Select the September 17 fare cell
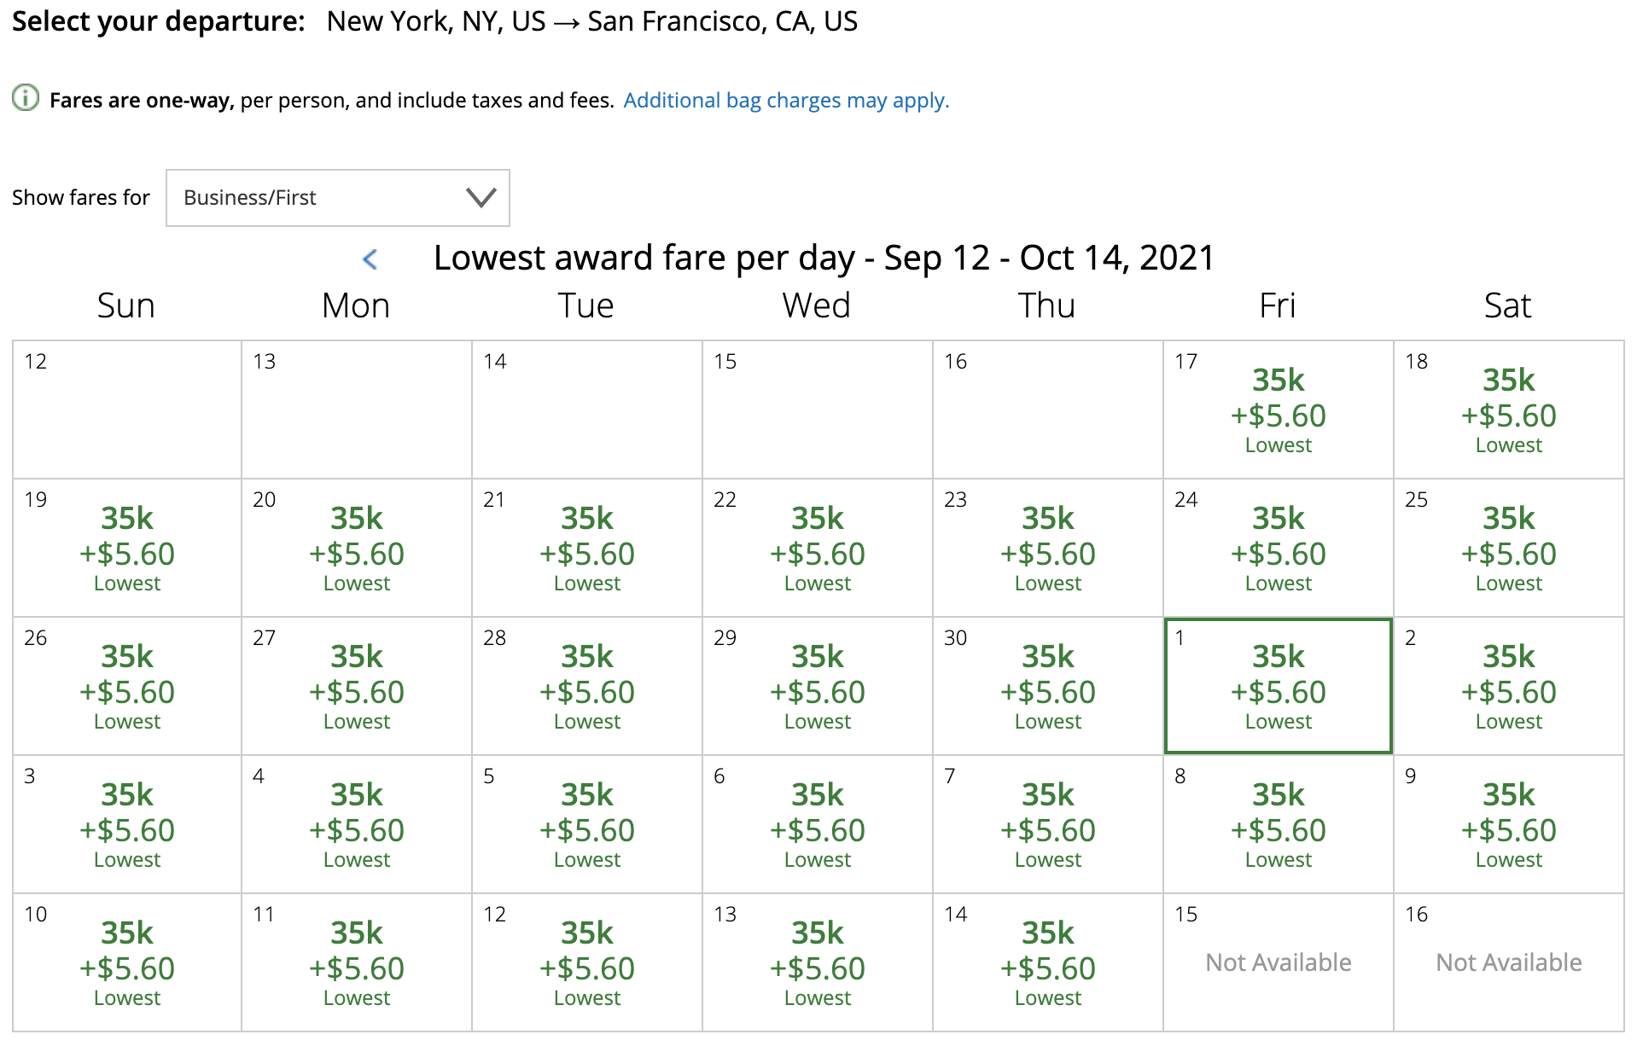The height and width of the screenshot is (1046, 1637). pos(1278,410)
